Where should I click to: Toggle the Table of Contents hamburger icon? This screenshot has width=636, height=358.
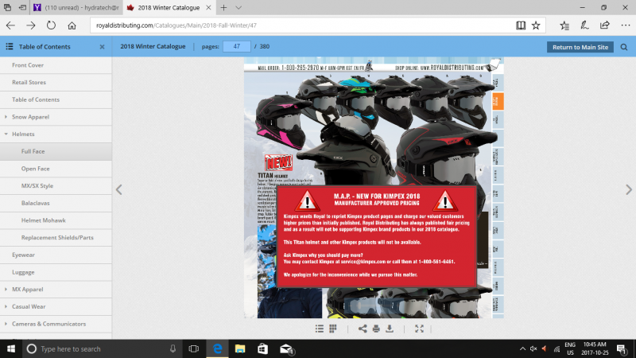(10, 47)
